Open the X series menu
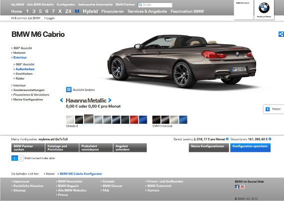Image resolution: width=284 pixels, height=201 pixels. click(x=60, y=11)
